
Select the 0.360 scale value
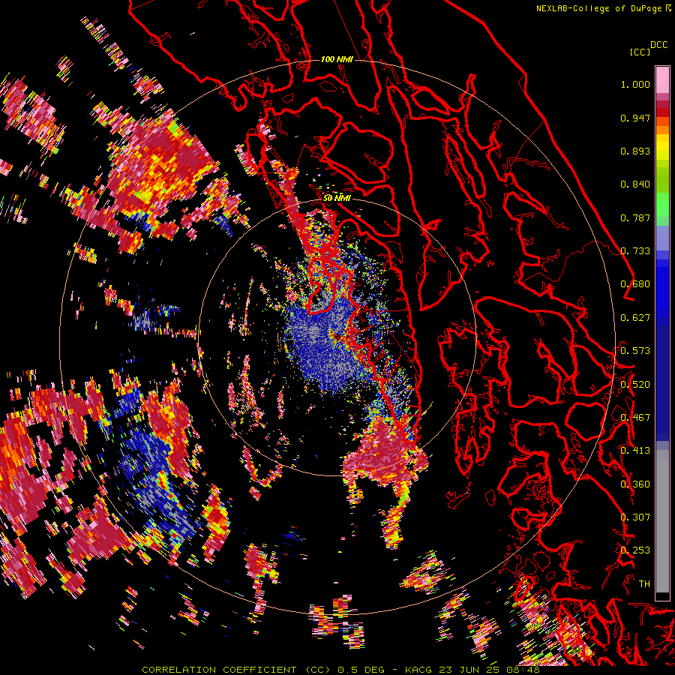click(x=635, y=484)
